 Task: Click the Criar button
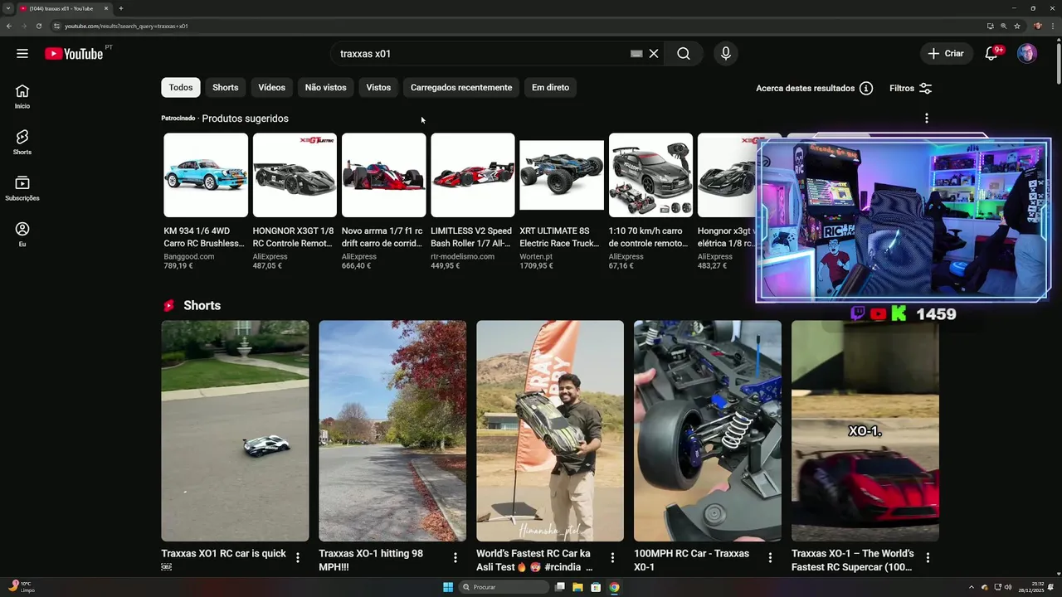[946, 54]
